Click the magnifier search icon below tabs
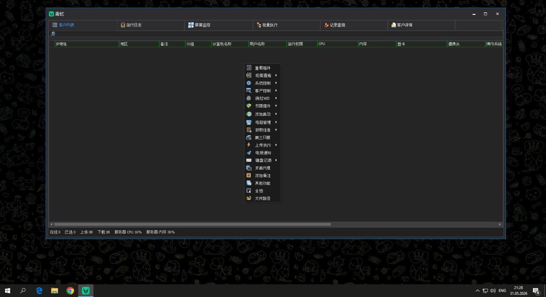Screen dimensions: 546x297 coord(53,34)
